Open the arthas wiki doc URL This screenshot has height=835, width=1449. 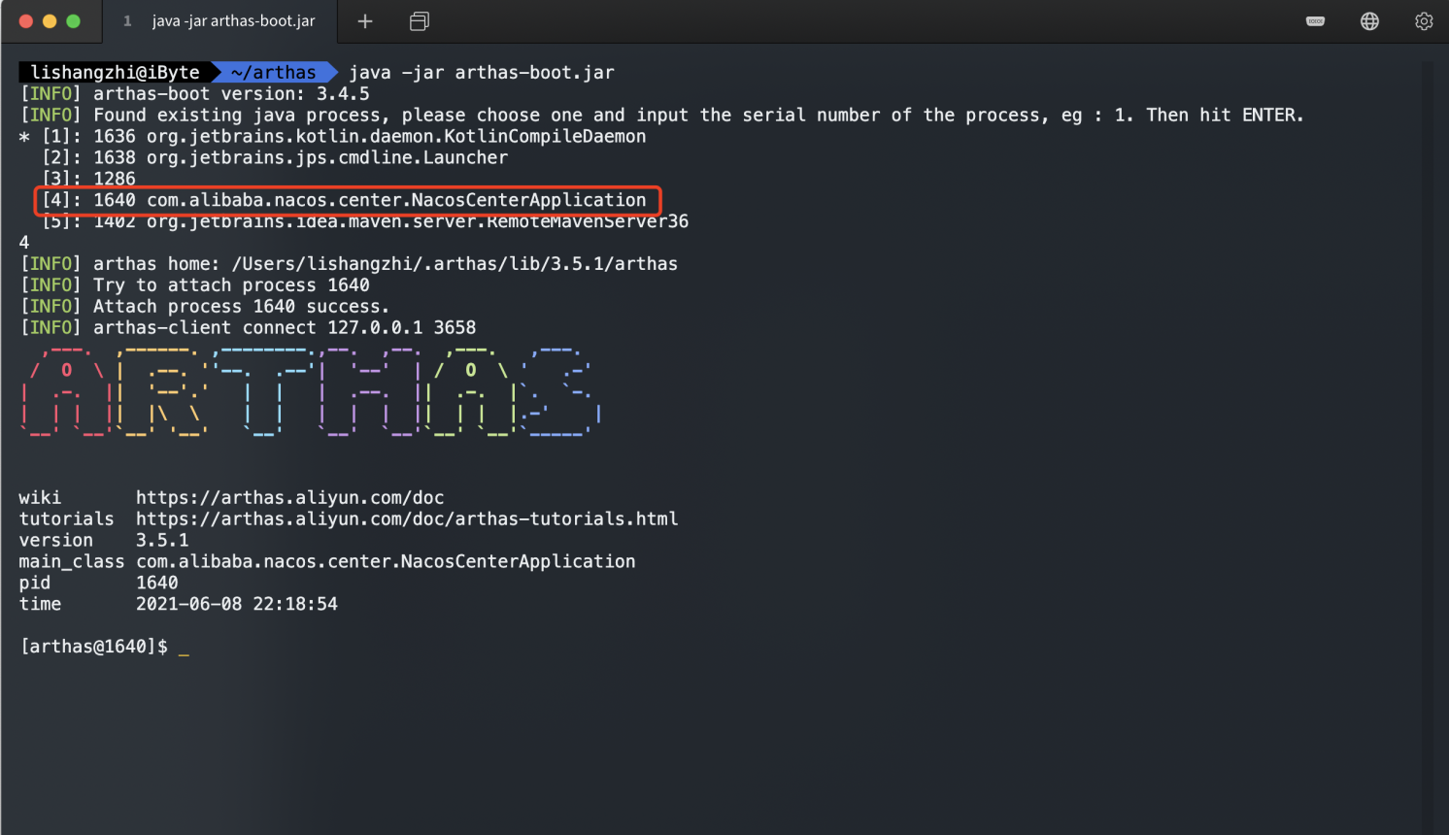(289, 498)
